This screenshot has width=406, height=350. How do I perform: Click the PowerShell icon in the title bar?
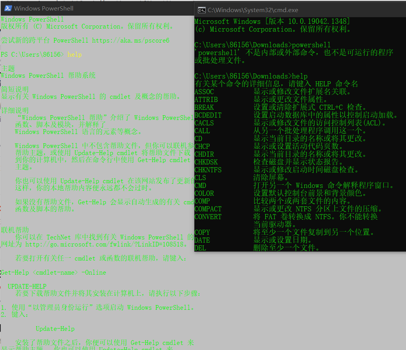click(8, 8)
